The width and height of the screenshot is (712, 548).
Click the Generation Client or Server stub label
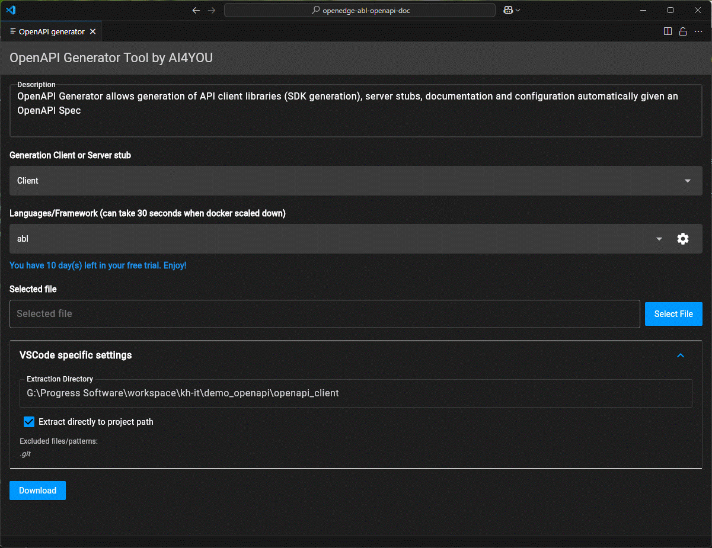[x=71, y=155]
